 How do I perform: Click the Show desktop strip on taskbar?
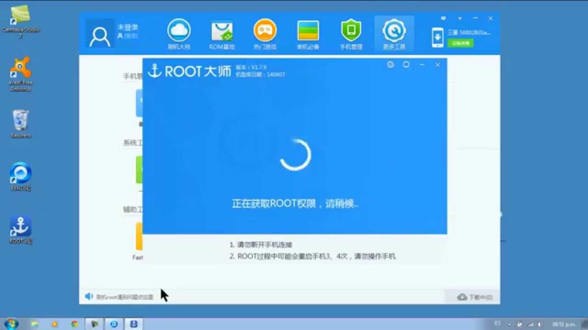point(584,324)
